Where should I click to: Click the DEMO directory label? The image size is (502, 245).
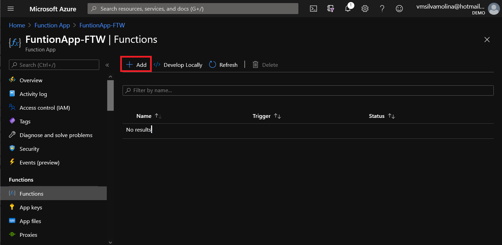point(479,13)
